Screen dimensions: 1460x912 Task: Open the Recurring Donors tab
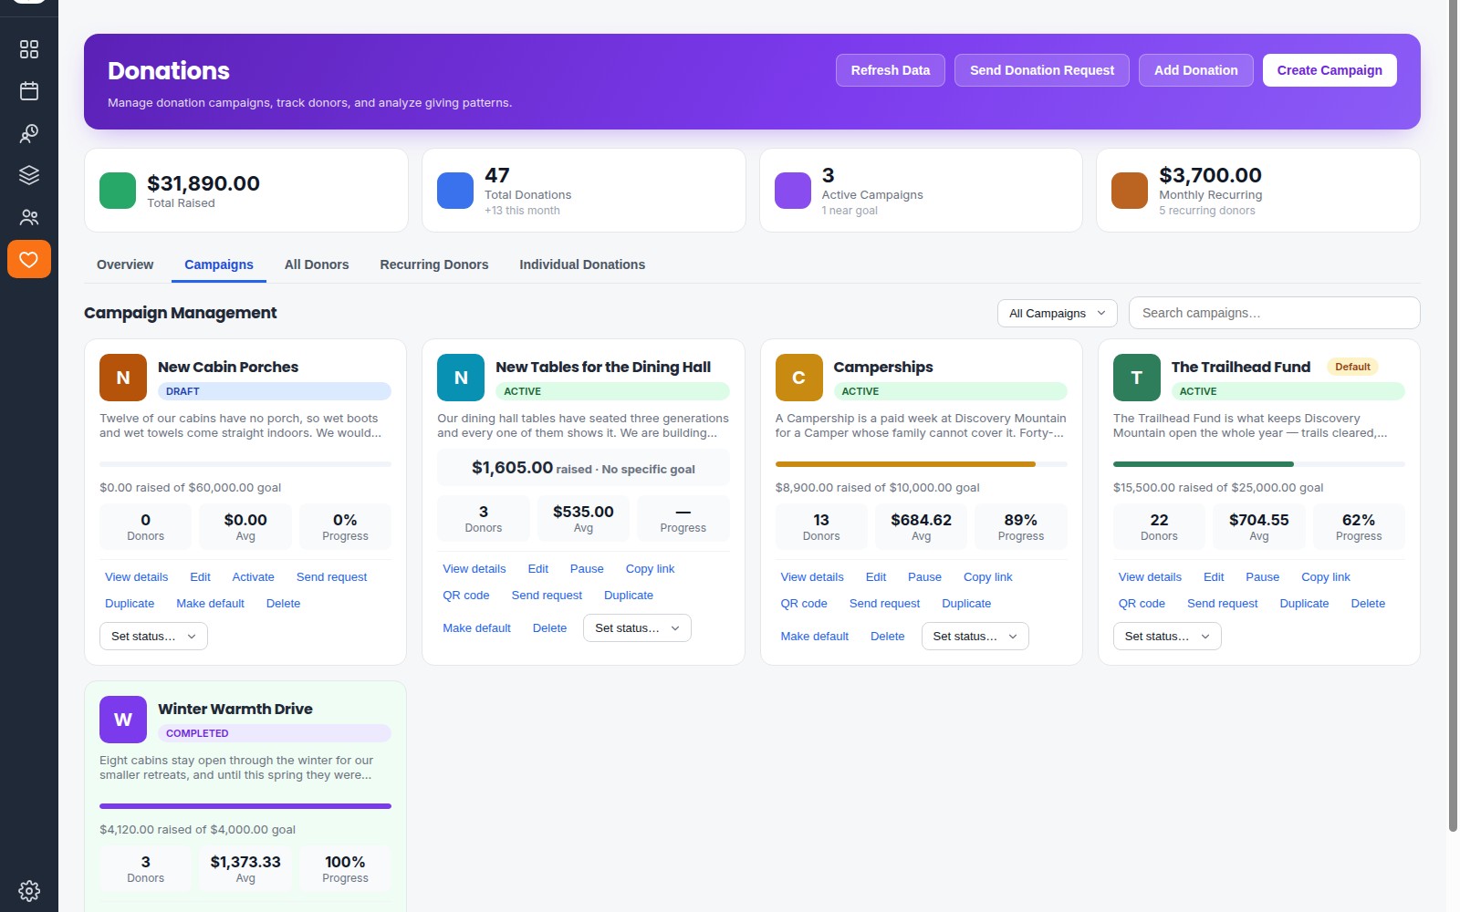coord(434,264)
